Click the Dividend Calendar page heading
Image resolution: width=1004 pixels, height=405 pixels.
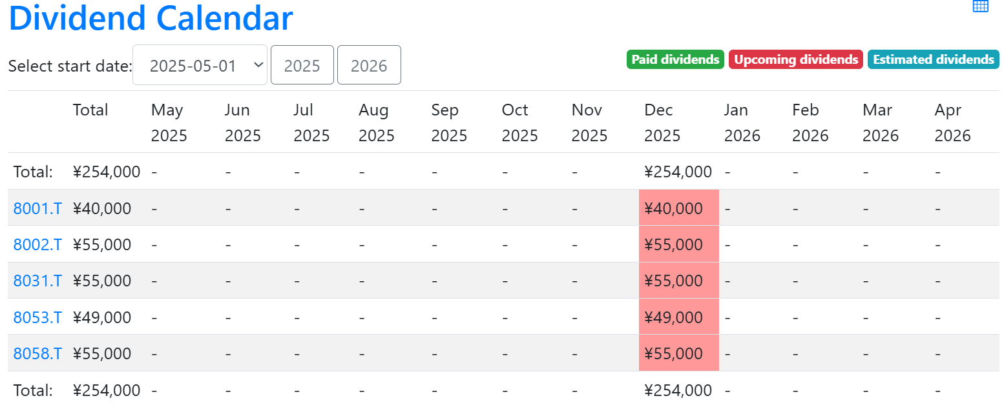point(151,18)
